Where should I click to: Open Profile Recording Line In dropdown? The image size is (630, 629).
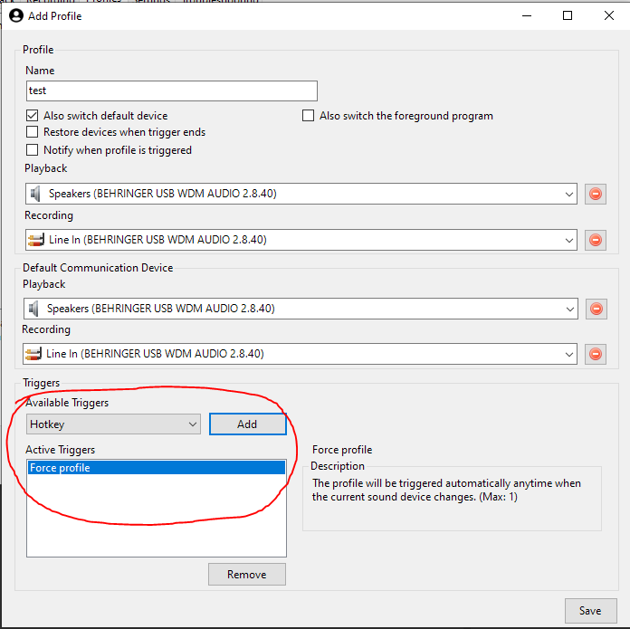[301, 240]
